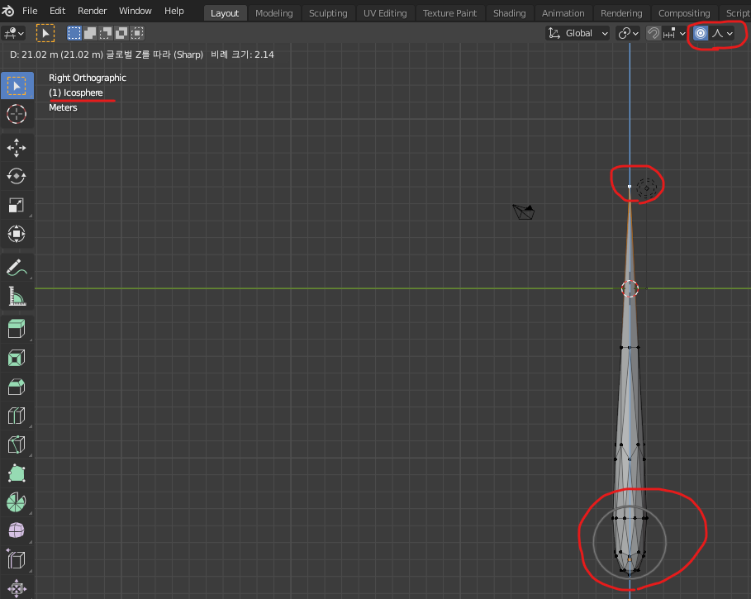Switch to the Texture Paint workspace tab
The width and height of the screenshot is (751, 599).
[449, 13]
